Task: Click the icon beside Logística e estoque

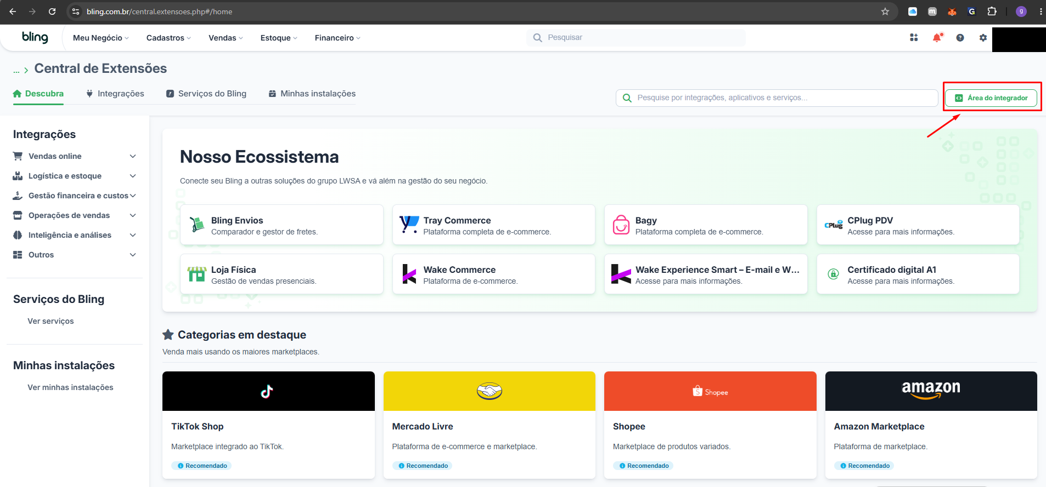Action: pyautogui.click(x=18, y=176)
